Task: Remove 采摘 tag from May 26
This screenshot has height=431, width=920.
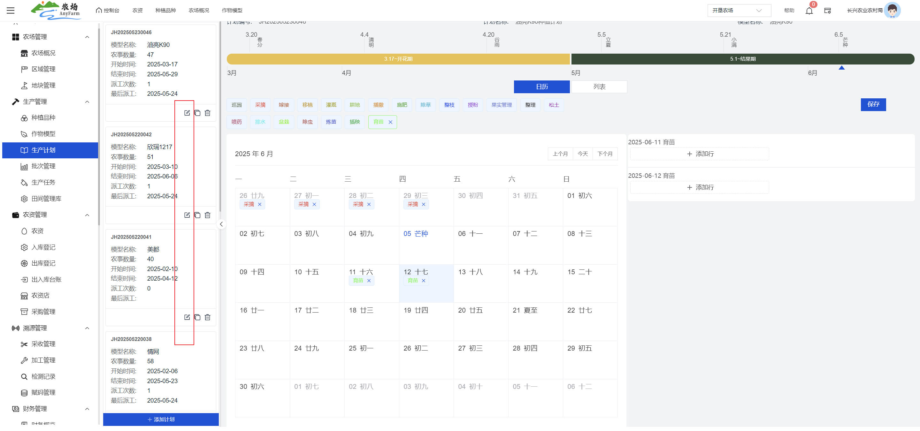Action: 260,204
